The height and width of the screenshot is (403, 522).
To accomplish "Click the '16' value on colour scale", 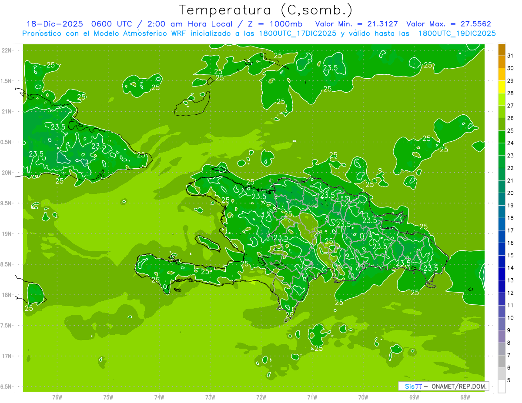I will pos(511,243).
